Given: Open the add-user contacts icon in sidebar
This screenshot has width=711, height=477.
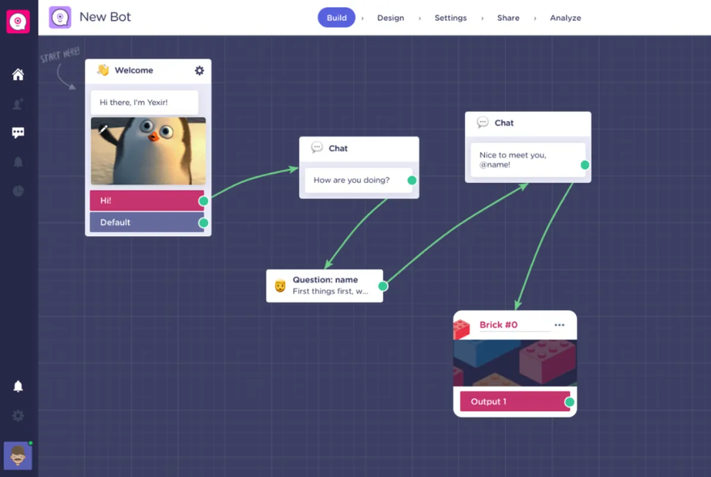Looking at the screenshot, I should 18,104.
